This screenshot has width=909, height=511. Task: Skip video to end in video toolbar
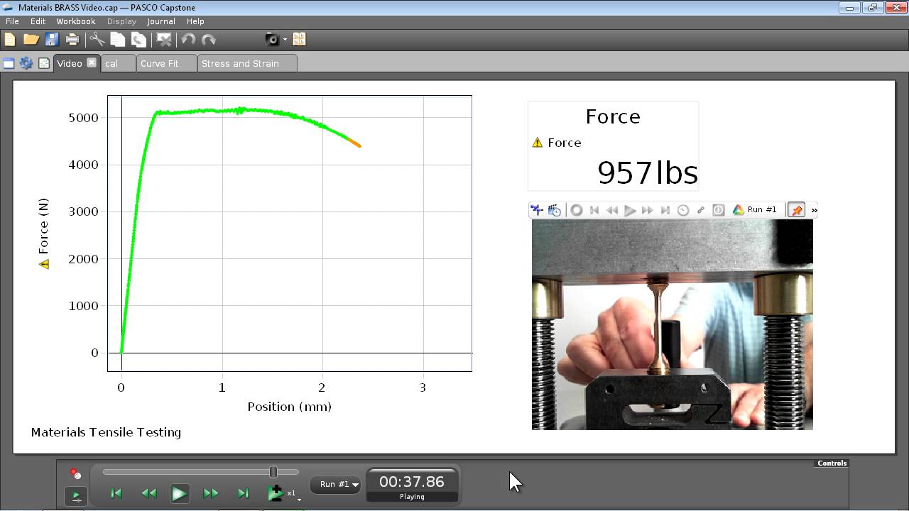click(x=665, y=210)
